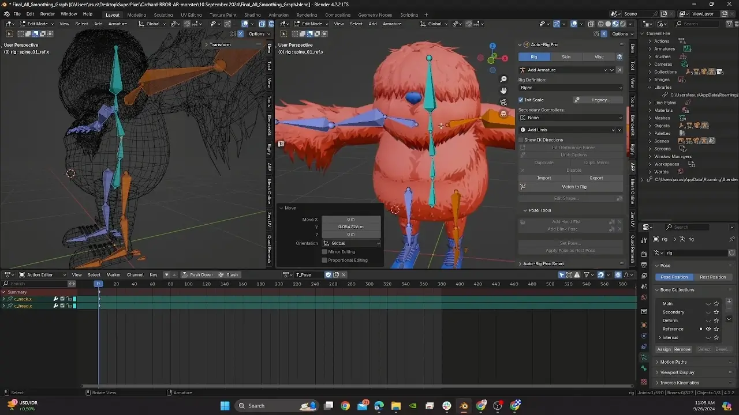739x415 pixels.
Task: Open the Rig Definition Biped dropdown
Action: (x=570, y=88)
